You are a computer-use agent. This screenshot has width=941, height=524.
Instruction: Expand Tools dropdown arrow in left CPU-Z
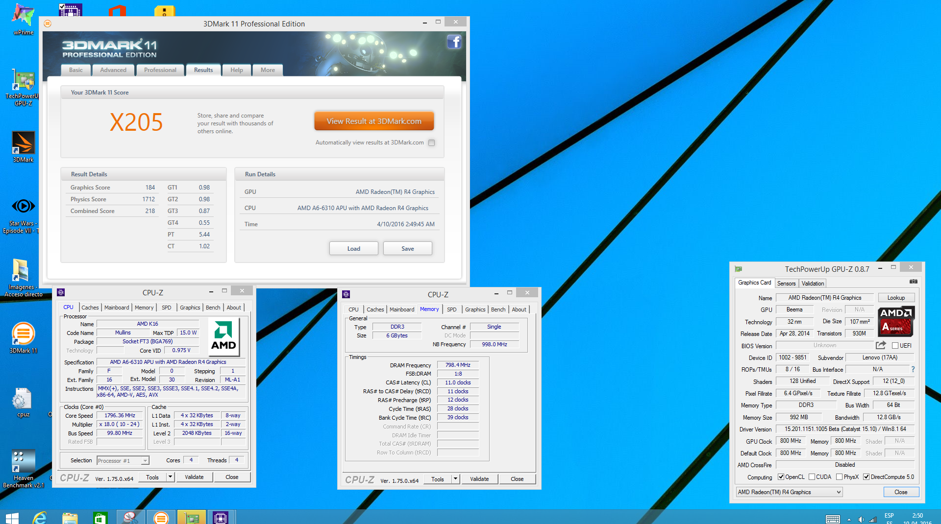170,476
